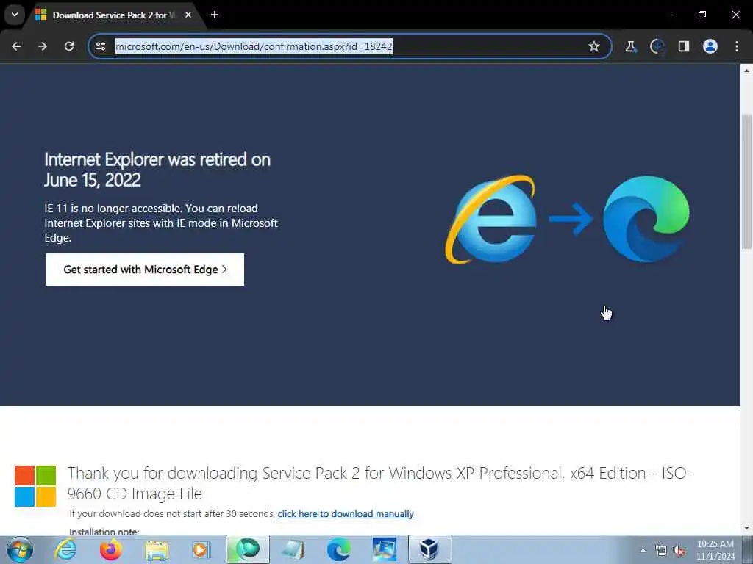Image resolution: width=753 pixels, height=564 pixels.
Task: Open Chrome three-dot menu
Action: 737,46
